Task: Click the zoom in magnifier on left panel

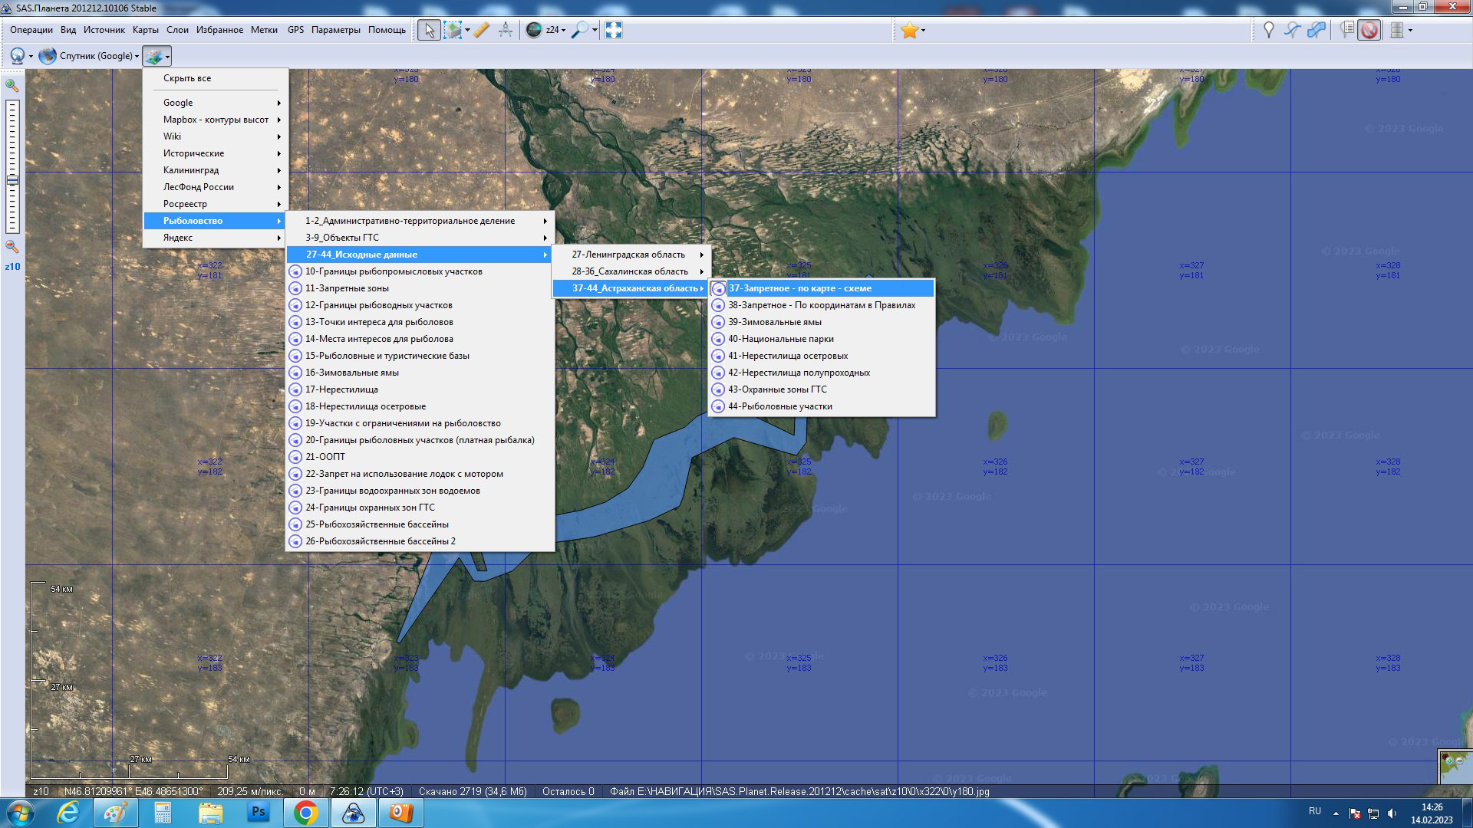Action: (12, 85)
